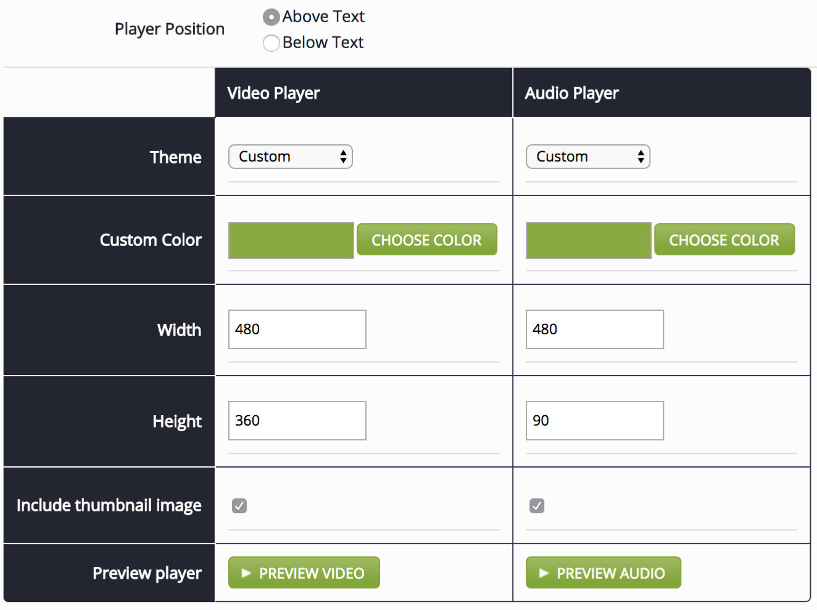Select the Above Text radio button

coord(271,17)
